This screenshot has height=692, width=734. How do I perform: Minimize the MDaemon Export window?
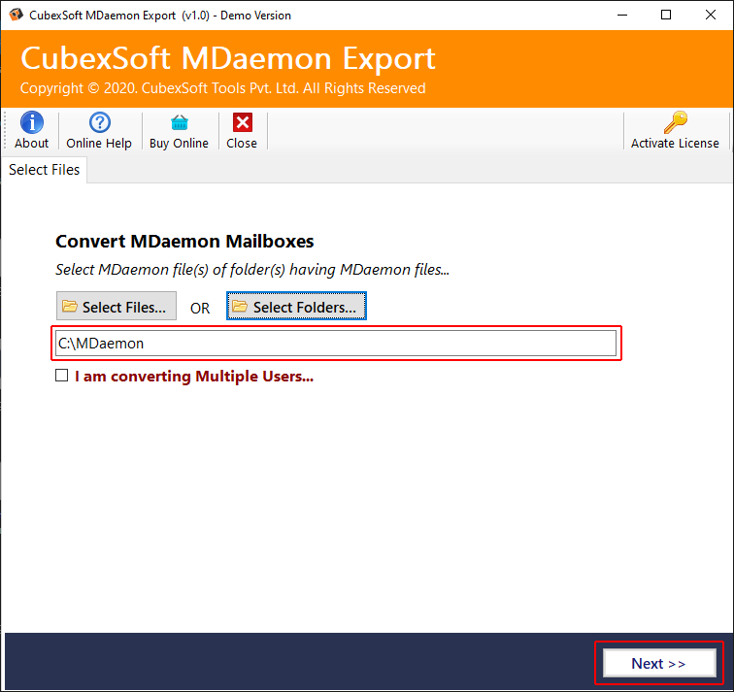pos(621,16)
